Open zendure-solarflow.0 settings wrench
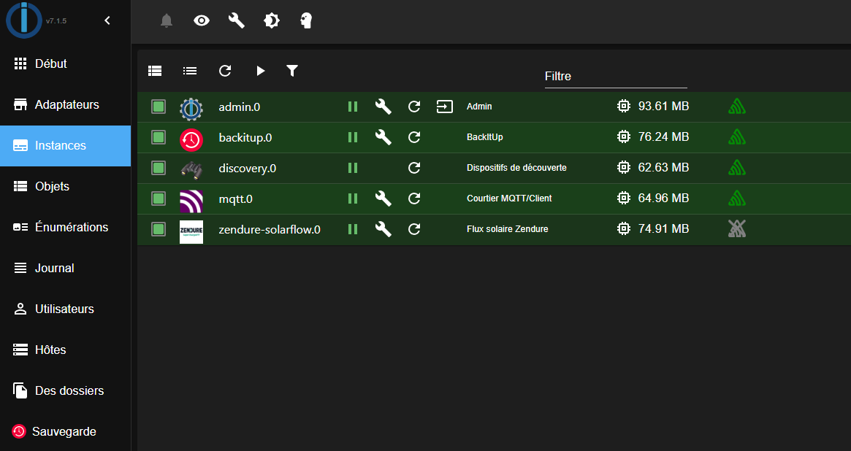This screenshot has width=851, height=451. [x=383, y=229]
